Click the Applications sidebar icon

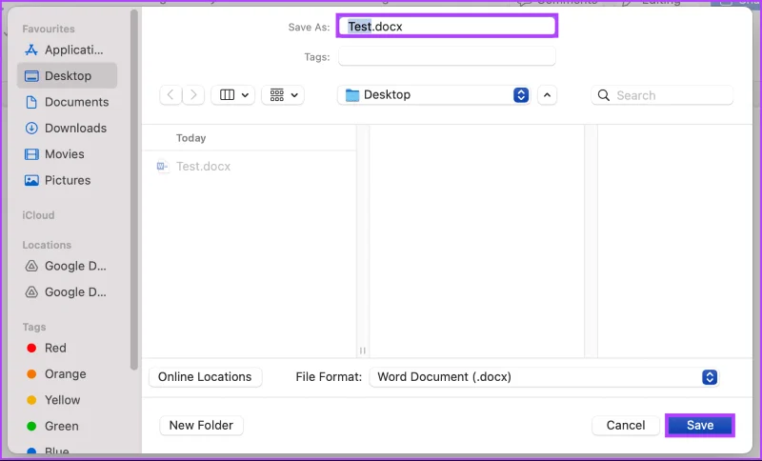[x=31, y=50]
